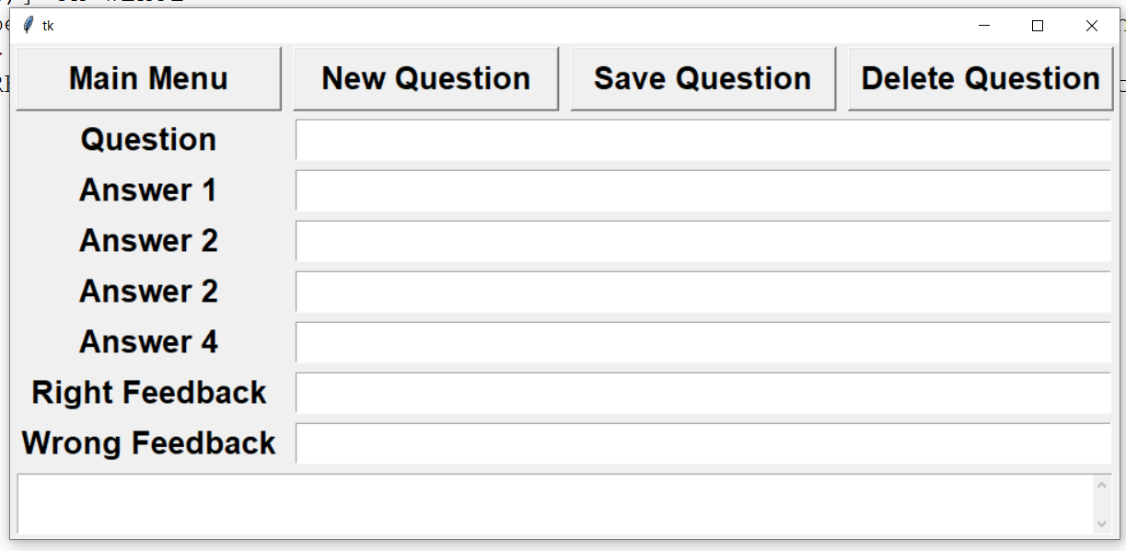This screenshot has width=1126, height=551.
Task: Click the "Question" label text
Action: click(148, 140)
